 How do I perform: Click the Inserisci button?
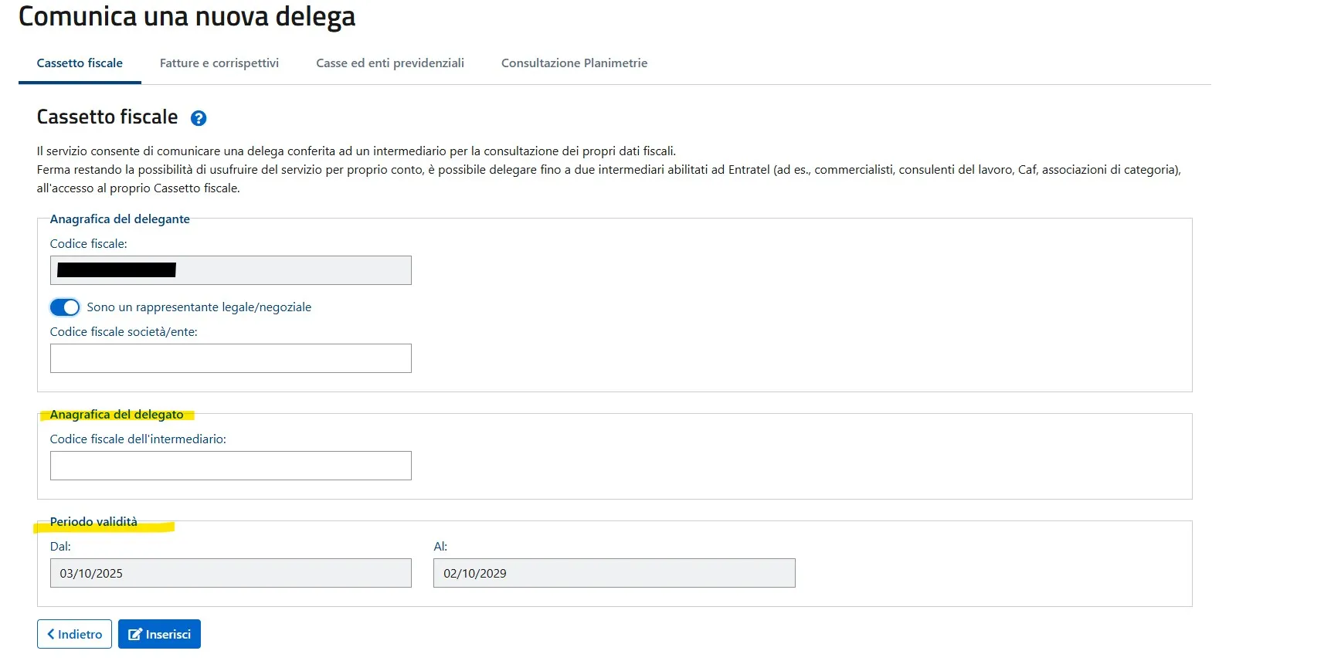click(x=159, y=634)
